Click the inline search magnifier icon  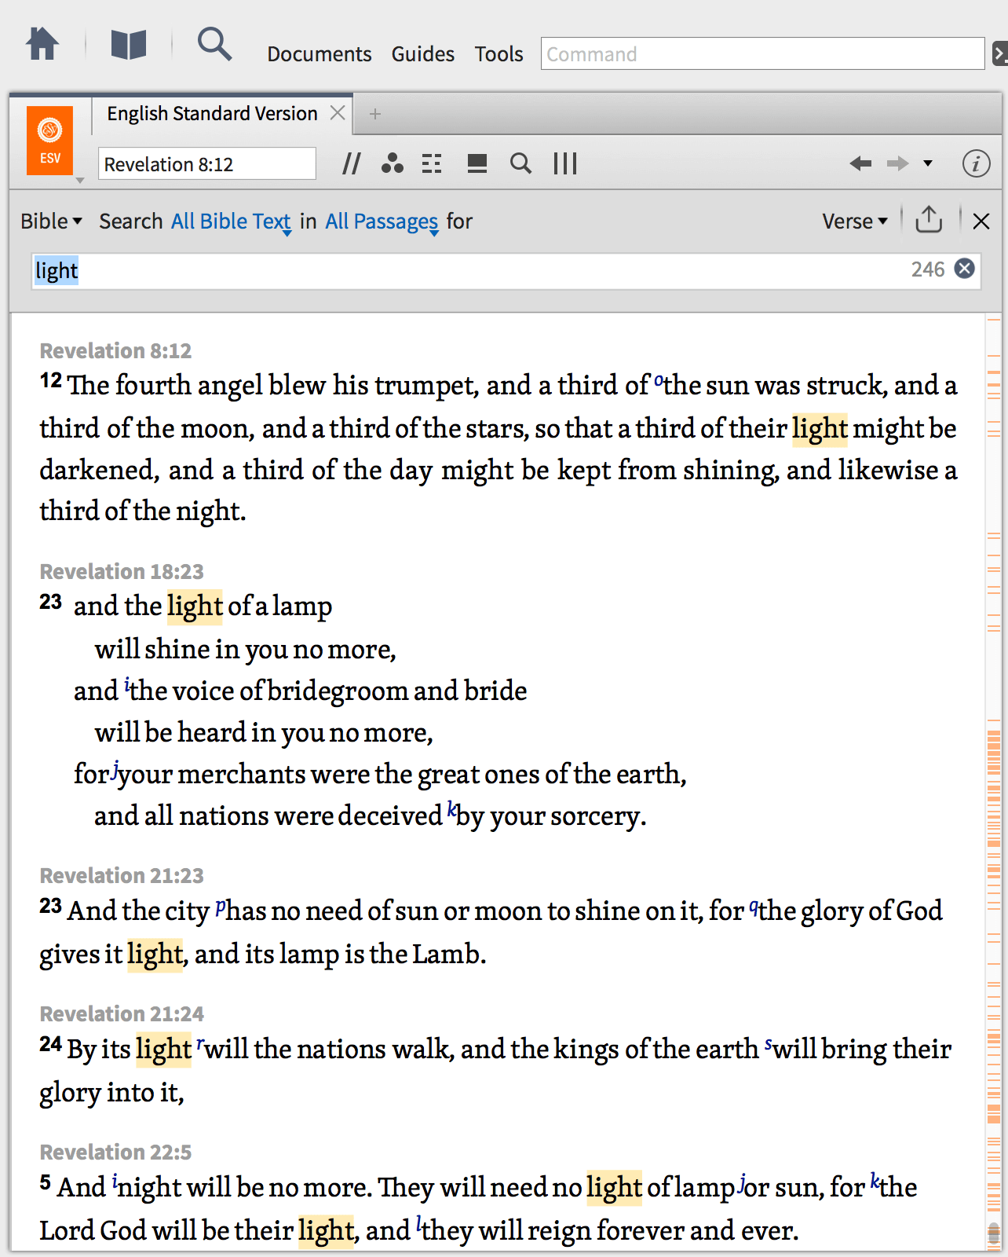[520, 163]
